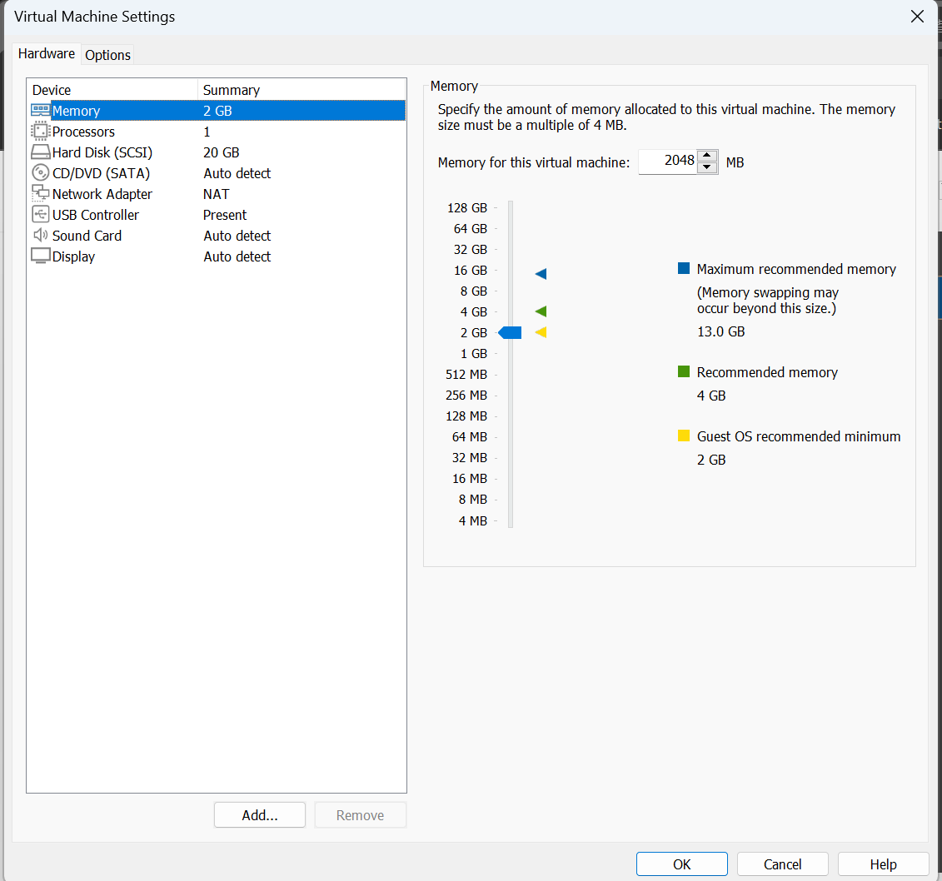Viewport: 942px width, 881px height.
Task: Select the Sound Card device row
Action: (x=217, y=236)
